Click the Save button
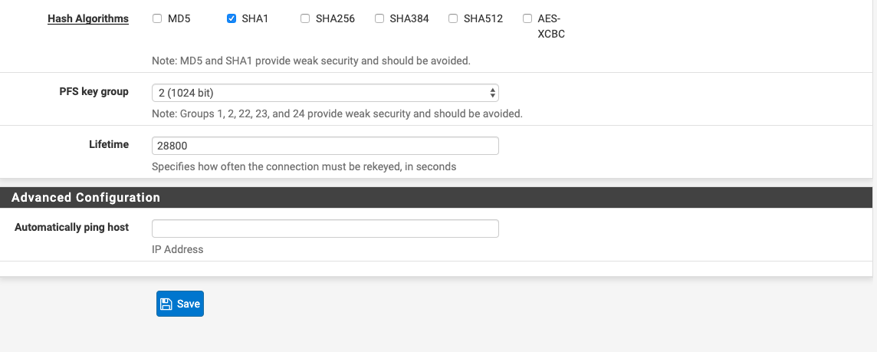This screenshot has height=352, width=877. coord(180,304)
